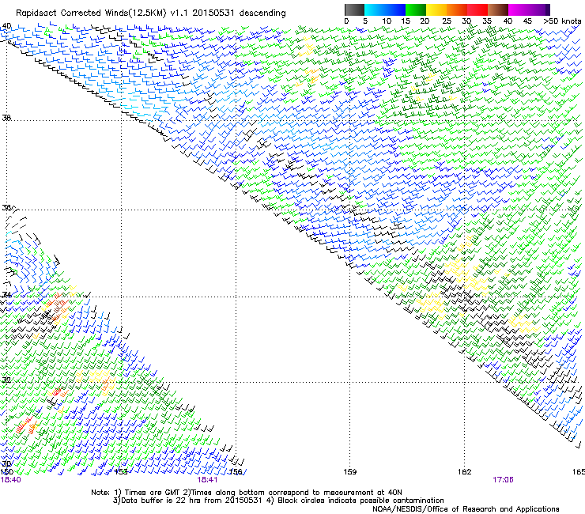Screen dimensions: 585x514
Task: Click the 'NOAA/NESDIS/Office of Research and Applications' credit
Action: click(x=466, y=509)
